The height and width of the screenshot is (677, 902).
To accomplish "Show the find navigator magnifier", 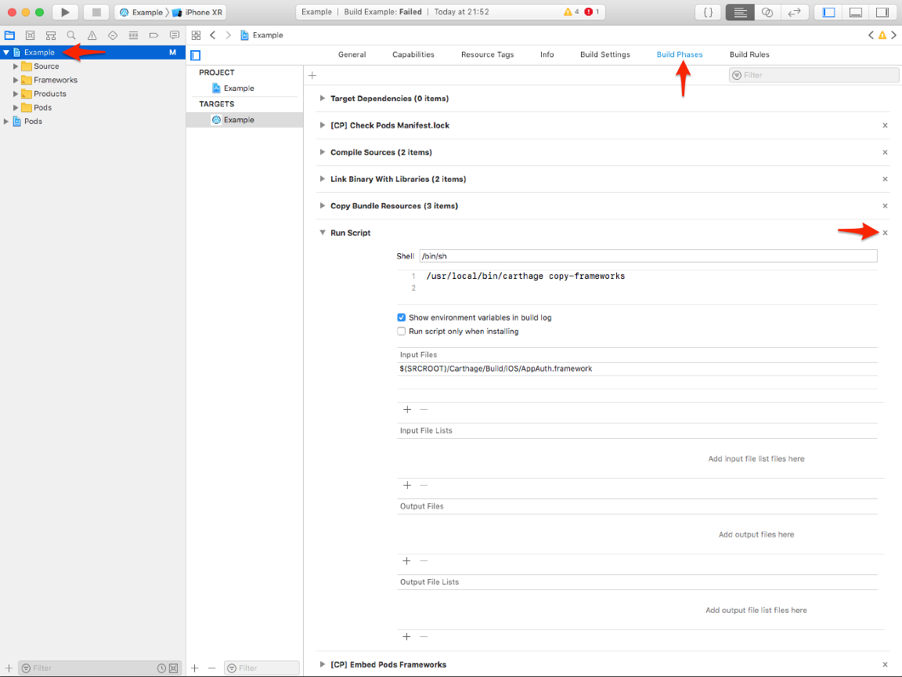I will click(x=71, y=35).
